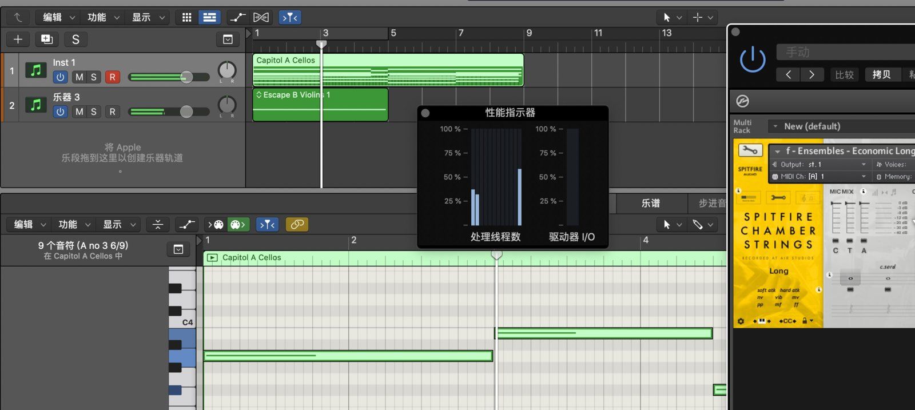Toggle MIDI Out button in piano roll

point(238,224)
